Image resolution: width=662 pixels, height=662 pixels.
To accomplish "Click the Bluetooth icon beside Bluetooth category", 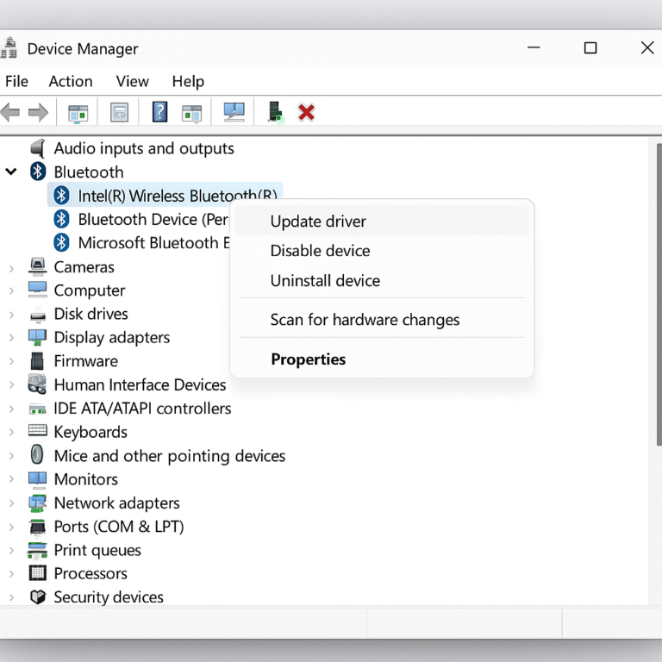I will [38, 172].
